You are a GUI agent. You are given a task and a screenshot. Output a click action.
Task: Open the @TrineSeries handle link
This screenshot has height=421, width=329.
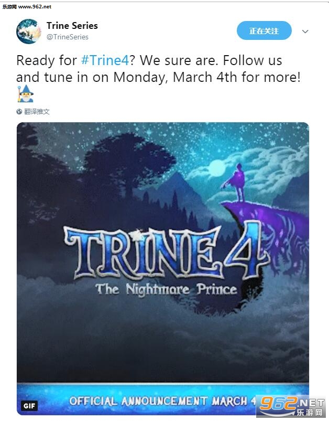(68, 37)
